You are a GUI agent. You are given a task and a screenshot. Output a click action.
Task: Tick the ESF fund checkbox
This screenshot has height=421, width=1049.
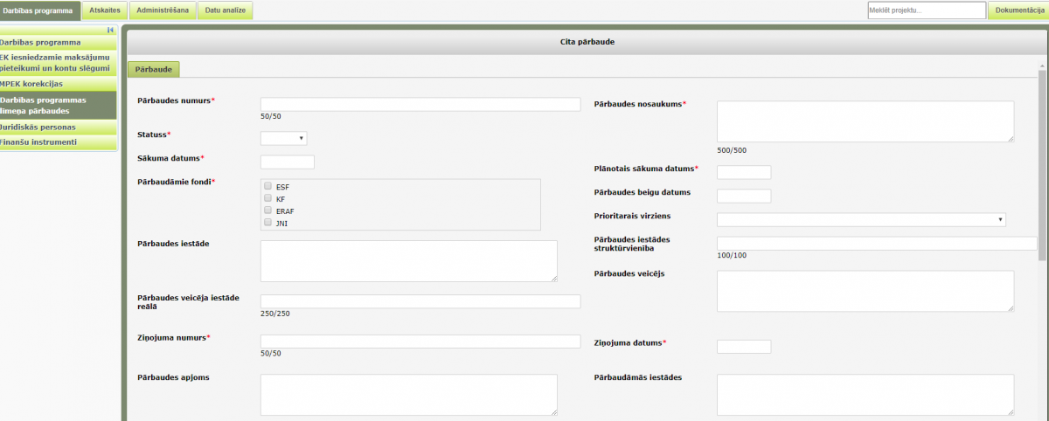pyautogui.click(x=267, y=186)
